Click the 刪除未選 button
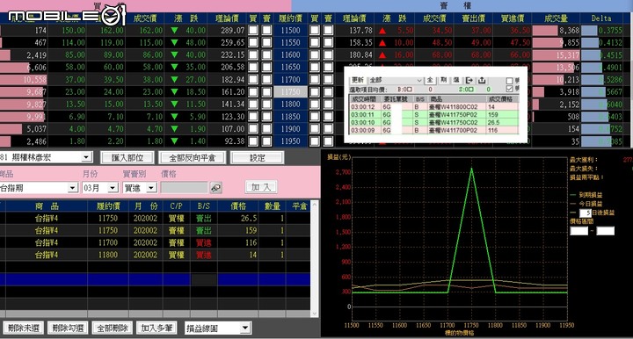This screenshot has width=633, height=339. (24, 328)
